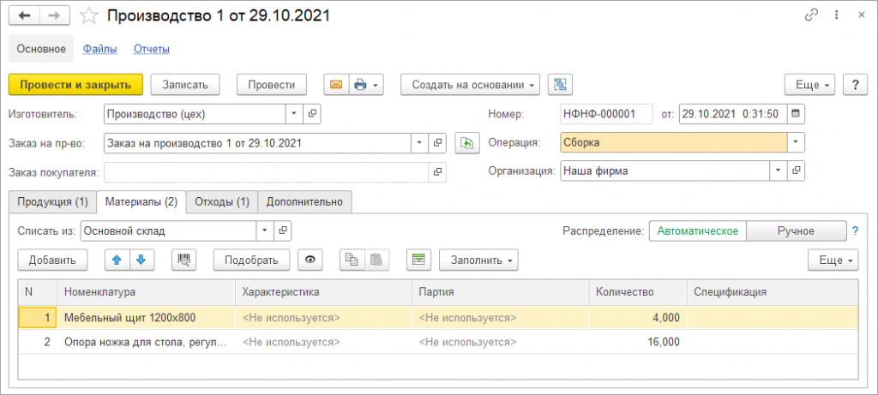Add document to favorites with star icon
Viewport: 878px width, 395px height.
click(x=88, y=16)
